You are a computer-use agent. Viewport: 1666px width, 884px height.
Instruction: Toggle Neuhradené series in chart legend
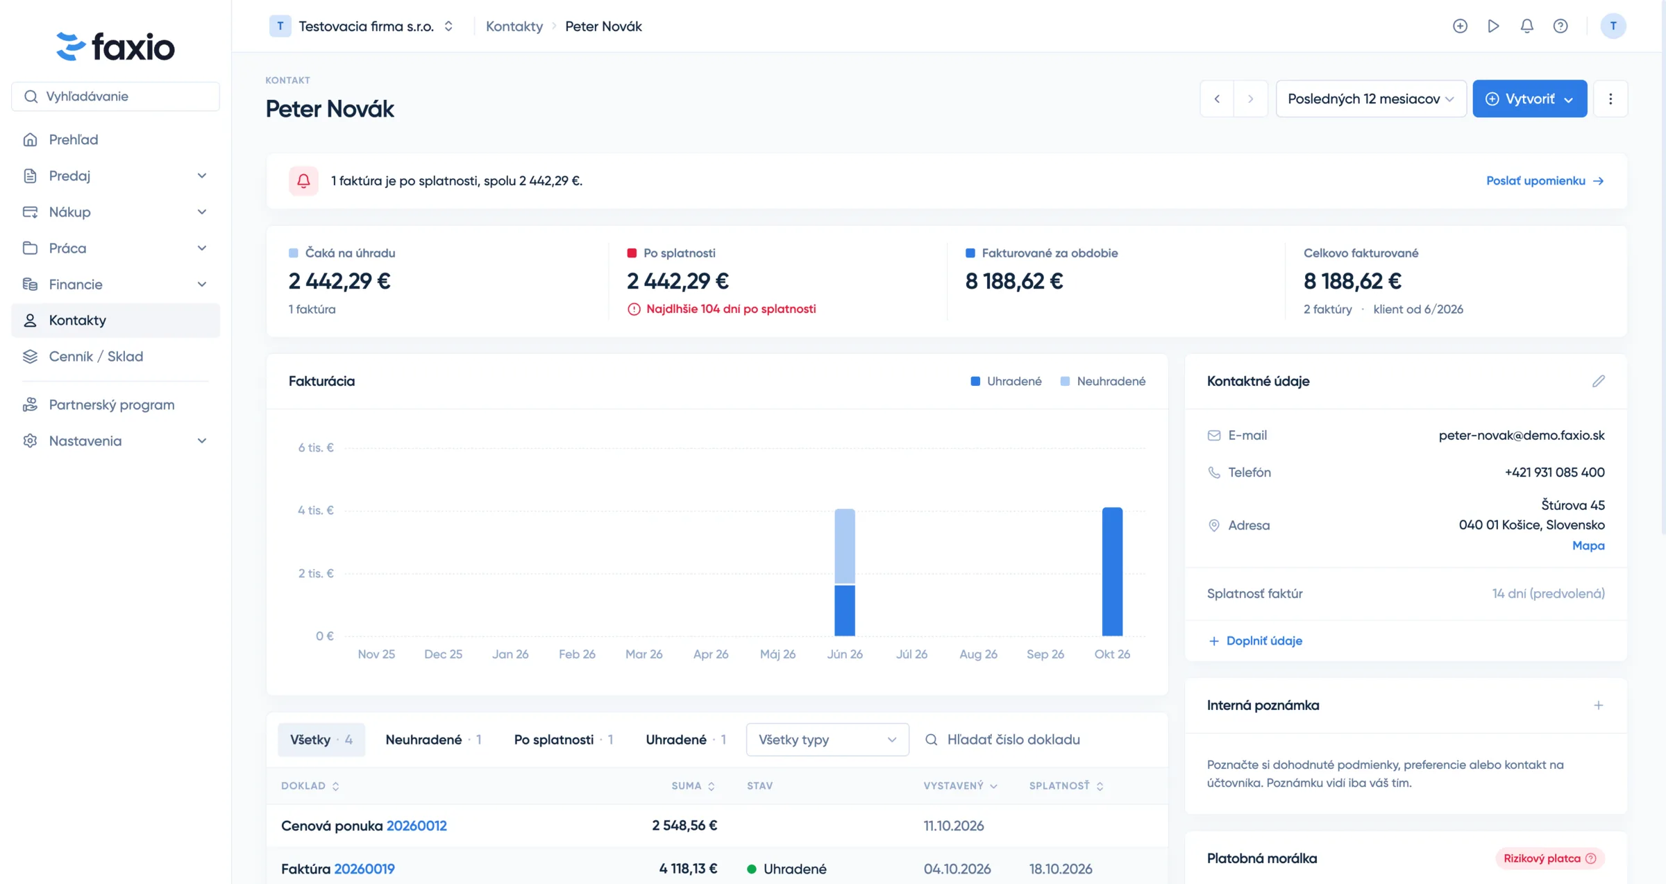click(1103, 381)
